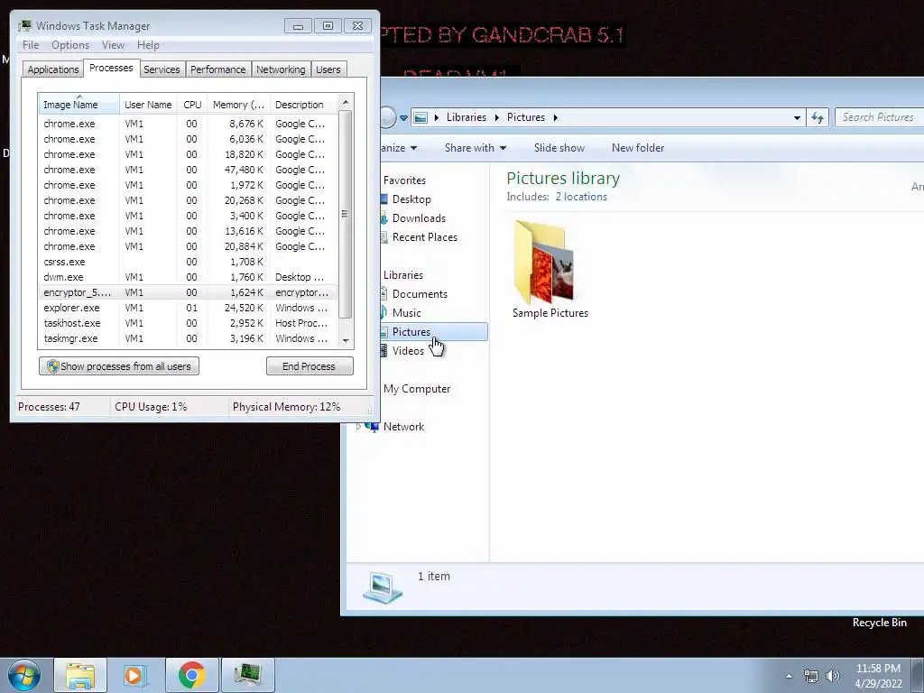The image size is (924, 693).
Task: Select chrome.exe row using 47,480 K
Action: coord(188,170)
